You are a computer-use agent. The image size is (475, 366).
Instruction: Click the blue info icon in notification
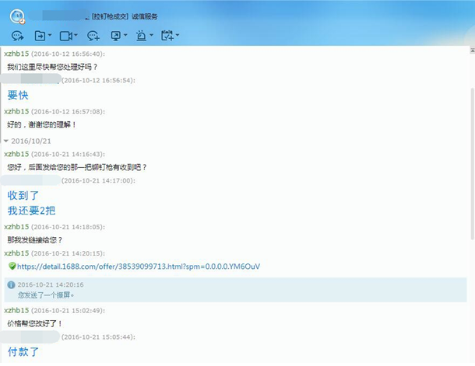point(11,285)
